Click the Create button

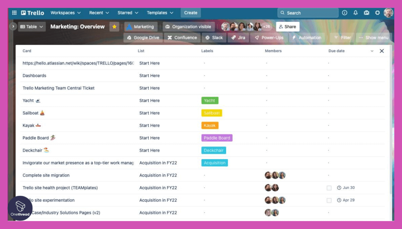tap(190, 13)
